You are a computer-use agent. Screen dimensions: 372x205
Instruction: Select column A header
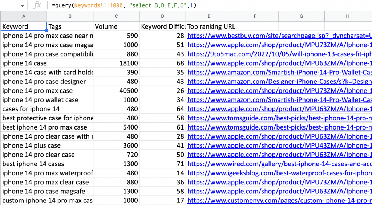[24, 16]
